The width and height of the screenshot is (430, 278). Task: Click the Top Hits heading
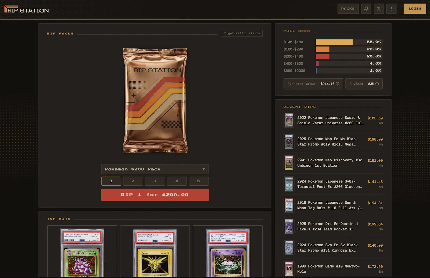pos(59,219)
